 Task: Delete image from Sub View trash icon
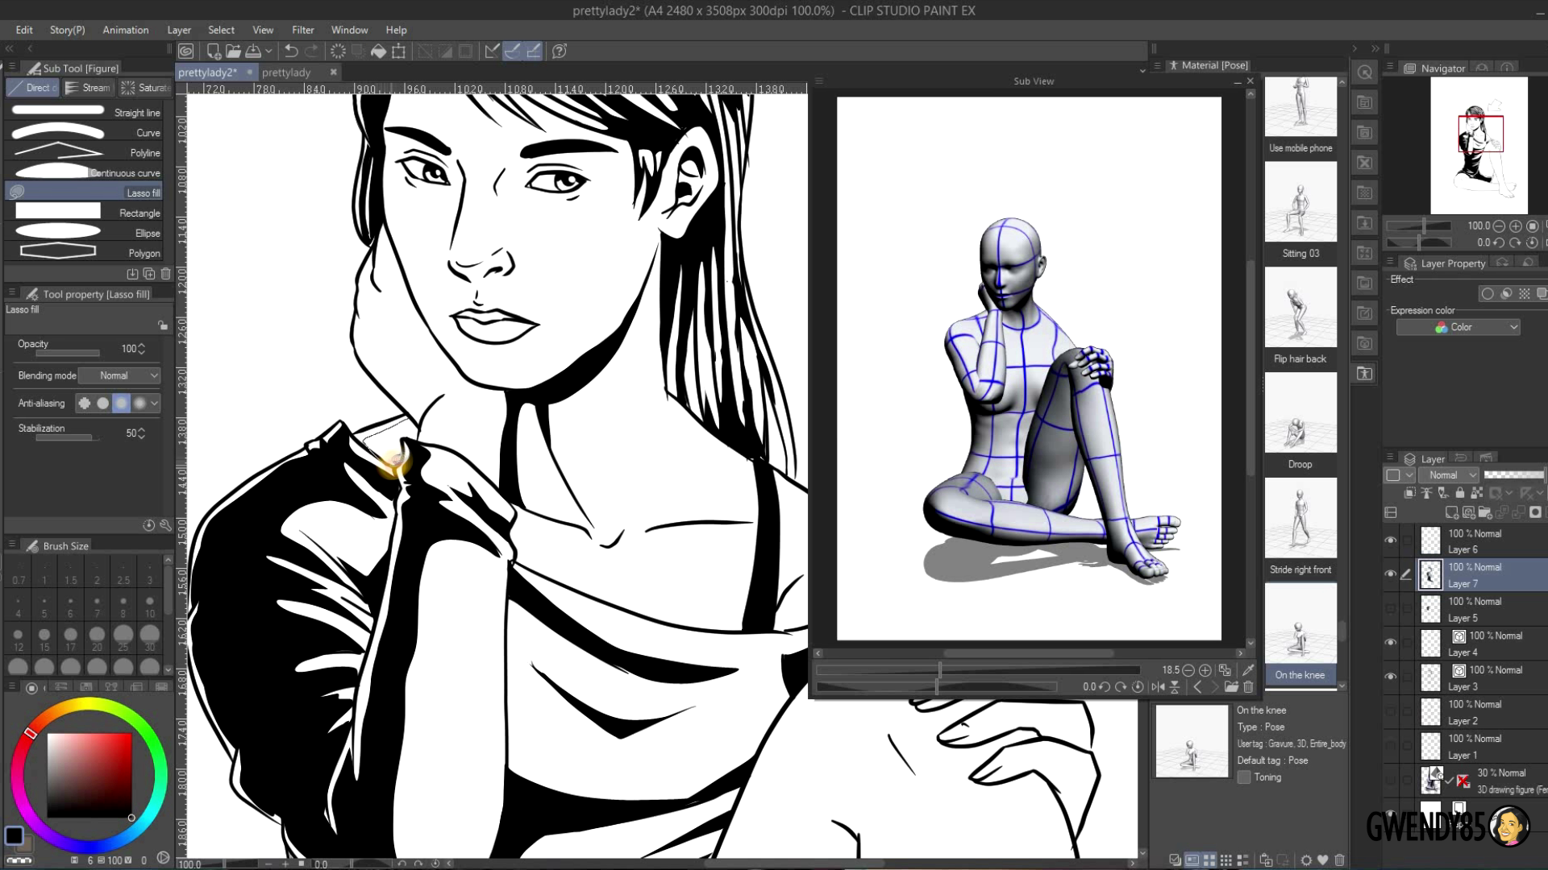click(x=1248, y=687)
